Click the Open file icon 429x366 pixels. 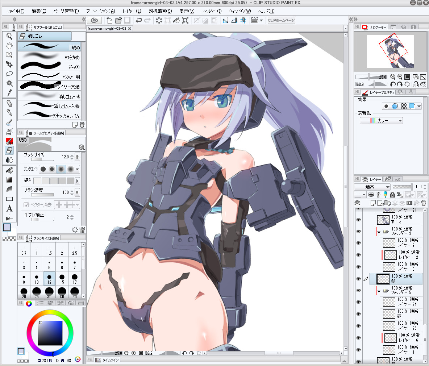118,20
